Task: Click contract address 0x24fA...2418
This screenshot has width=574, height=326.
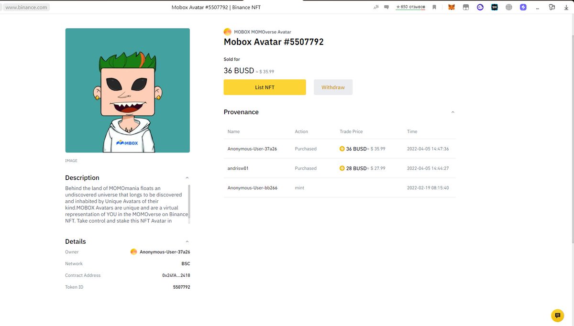Action: point(176,275)
